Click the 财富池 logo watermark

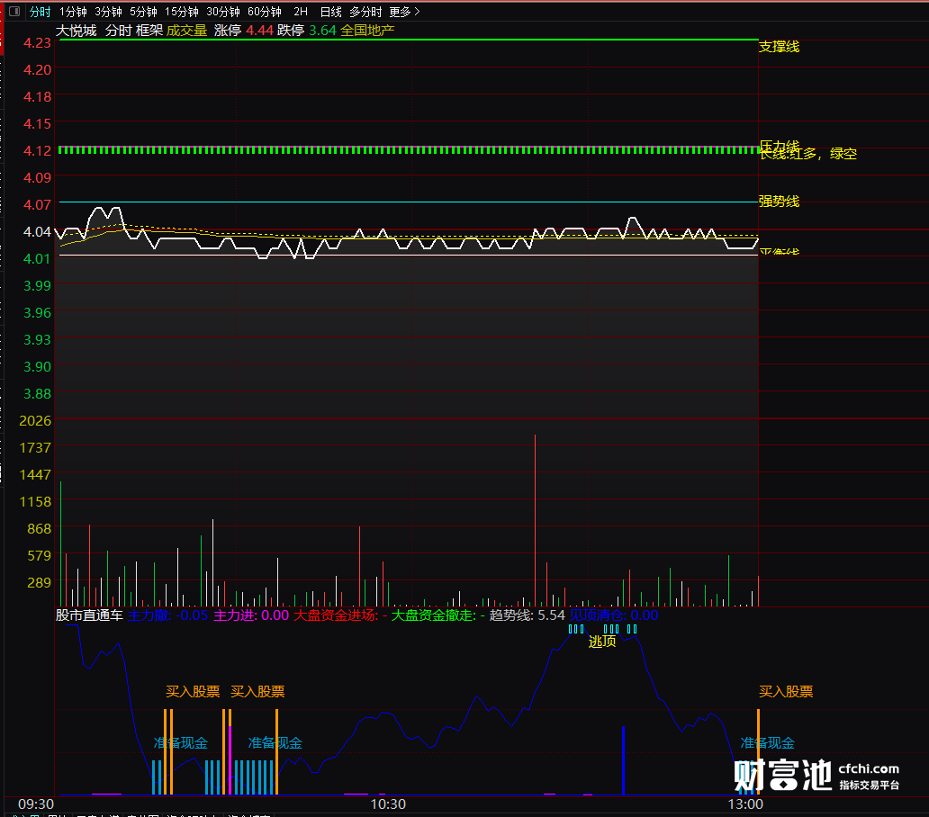click(x=816, y=775)
